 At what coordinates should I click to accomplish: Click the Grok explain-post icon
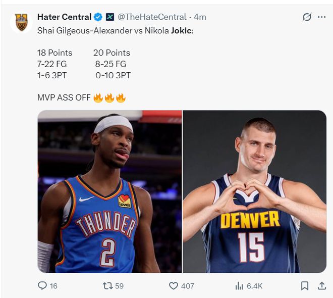coord(307,17)
